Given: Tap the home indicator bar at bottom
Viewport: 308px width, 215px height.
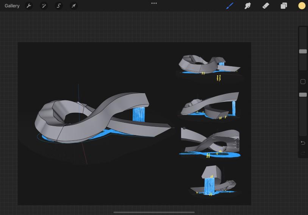Looking at the screenshot, I should pyautogui.click(x=154, y=212).
